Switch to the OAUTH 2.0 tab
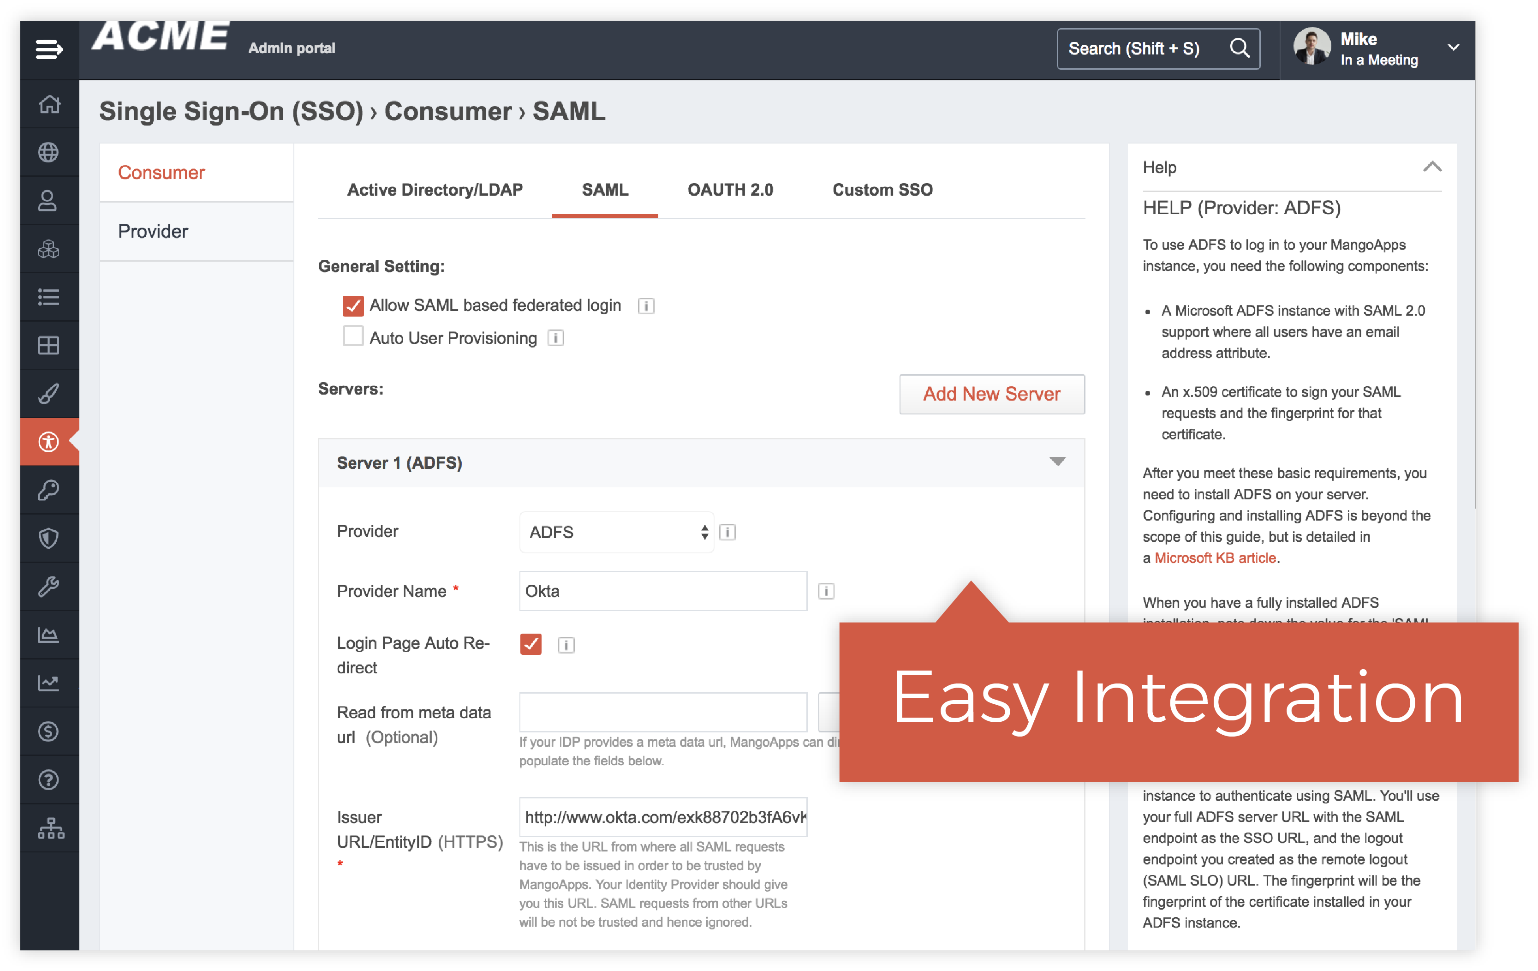Image resolution: width=1538 pixels, height=971 pixels. (730, 190)
